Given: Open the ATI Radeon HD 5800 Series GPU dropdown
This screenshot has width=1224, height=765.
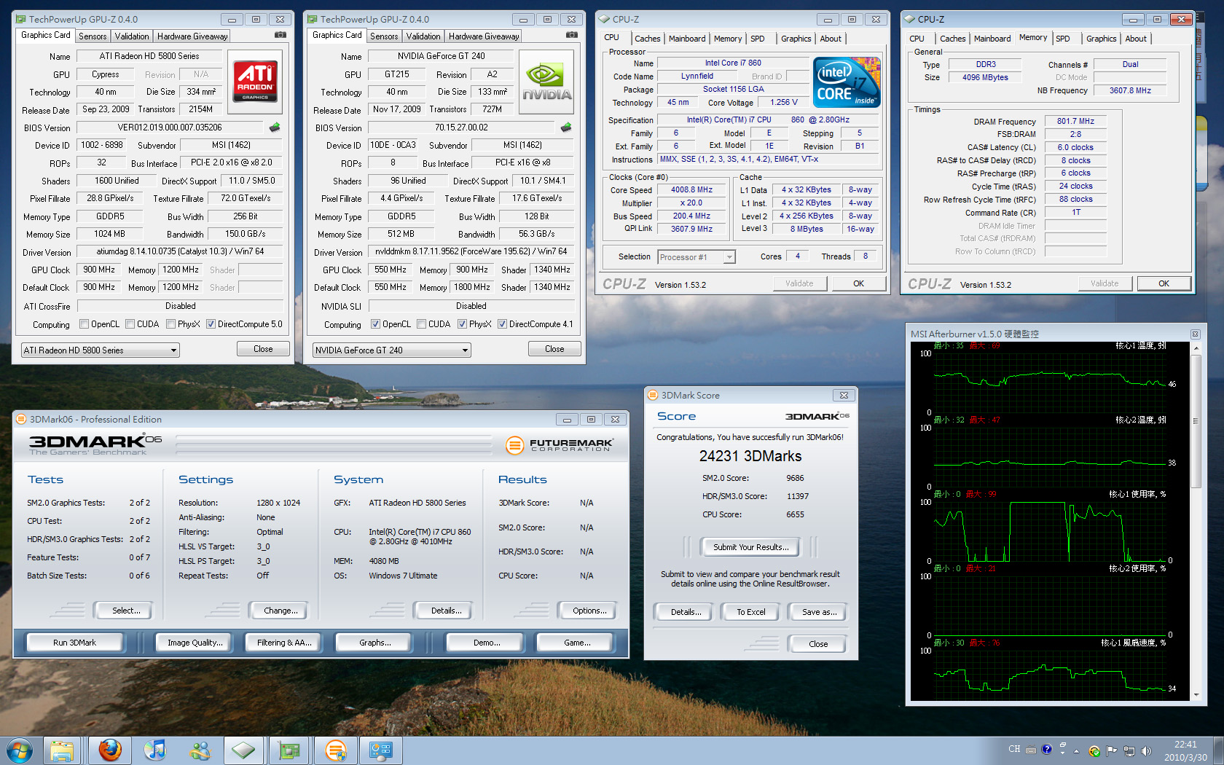Looking at the screenshot, I should (x=101, y=350).
